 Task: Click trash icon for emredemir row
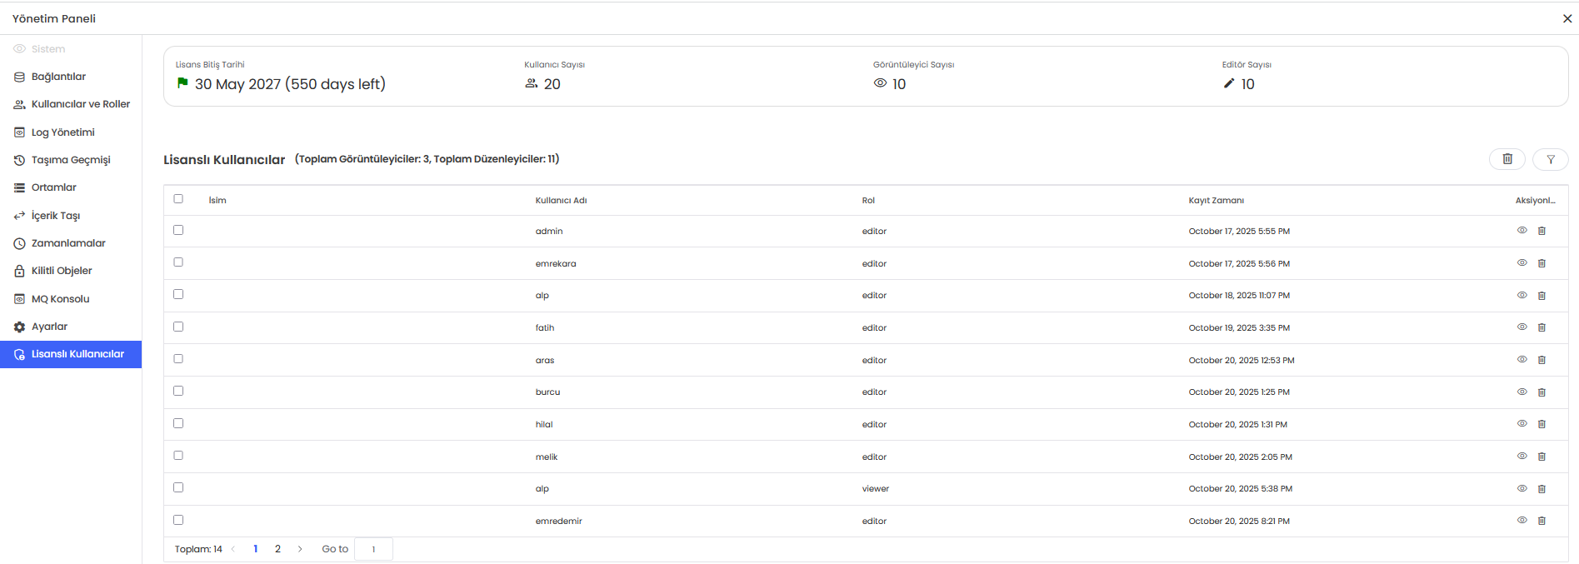coord(1542,521)
